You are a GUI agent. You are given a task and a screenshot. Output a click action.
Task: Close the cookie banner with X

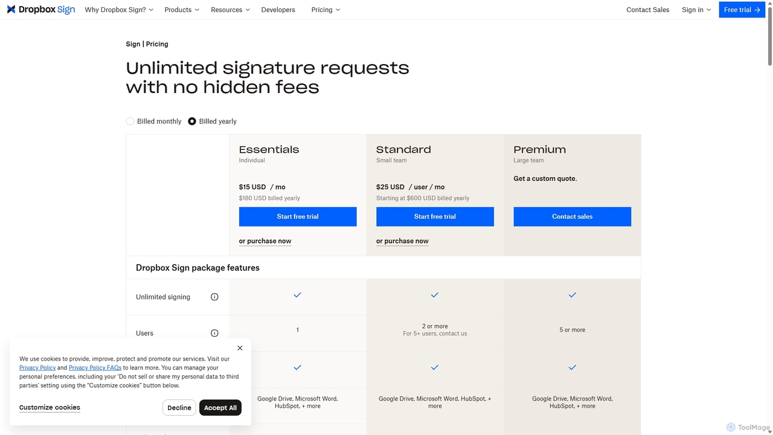pyautogui.click(x=240, y=348)
